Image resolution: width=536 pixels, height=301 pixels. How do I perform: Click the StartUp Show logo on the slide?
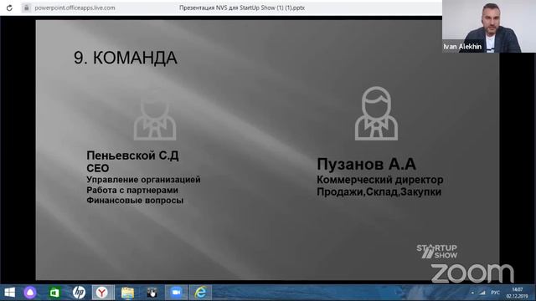click(x=437, y=252)
